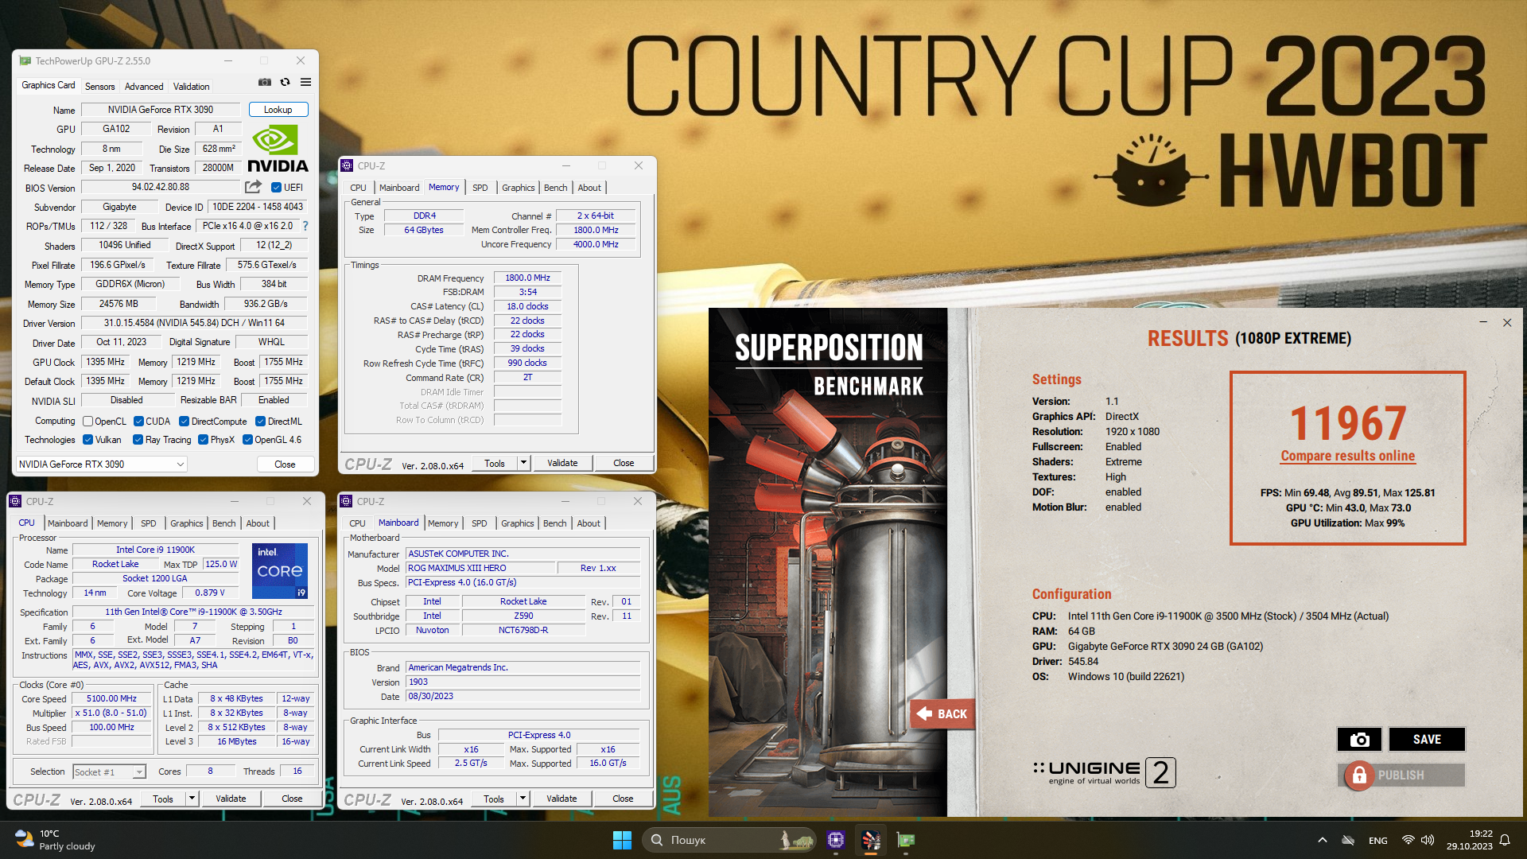Click the GPU-Z screenshot camera icon

265,82
